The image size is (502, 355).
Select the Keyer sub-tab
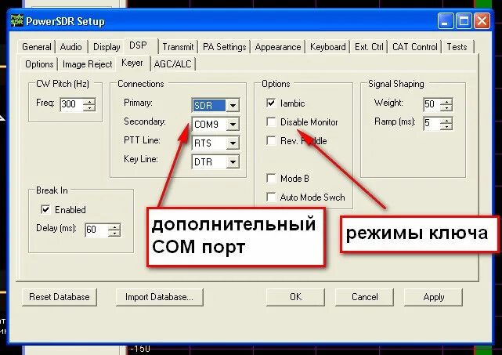click(132, 63)
